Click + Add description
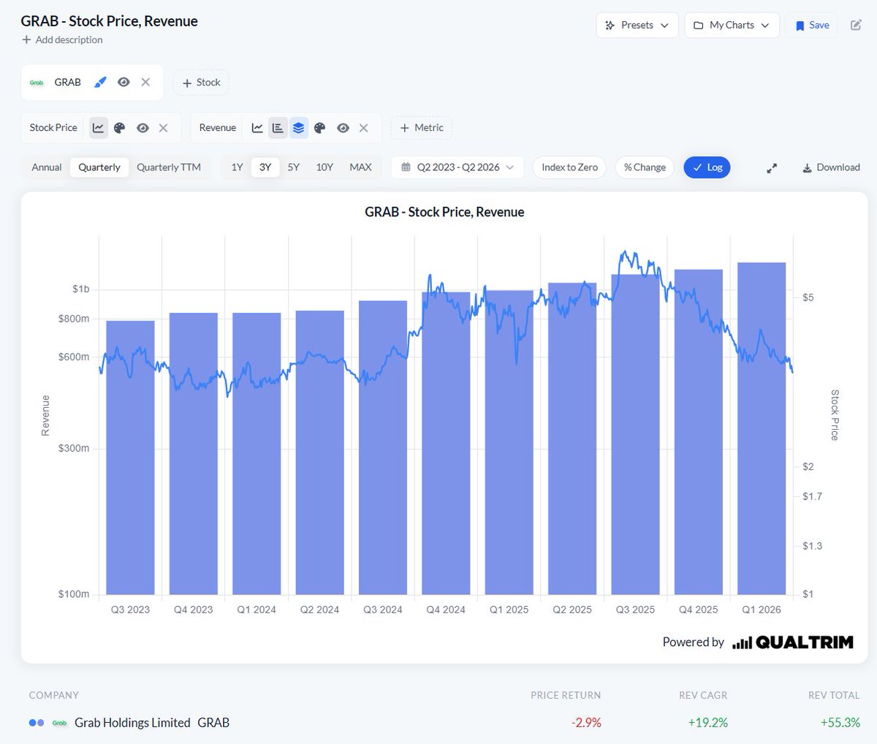 62,39
